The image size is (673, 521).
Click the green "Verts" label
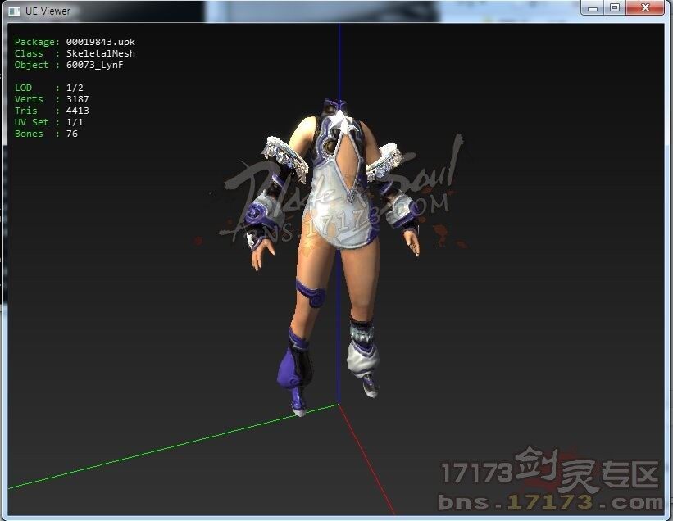click(x=29, y=99)
